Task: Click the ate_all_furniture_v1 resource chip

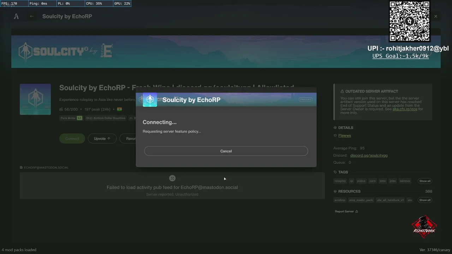Action: (390, 200)
